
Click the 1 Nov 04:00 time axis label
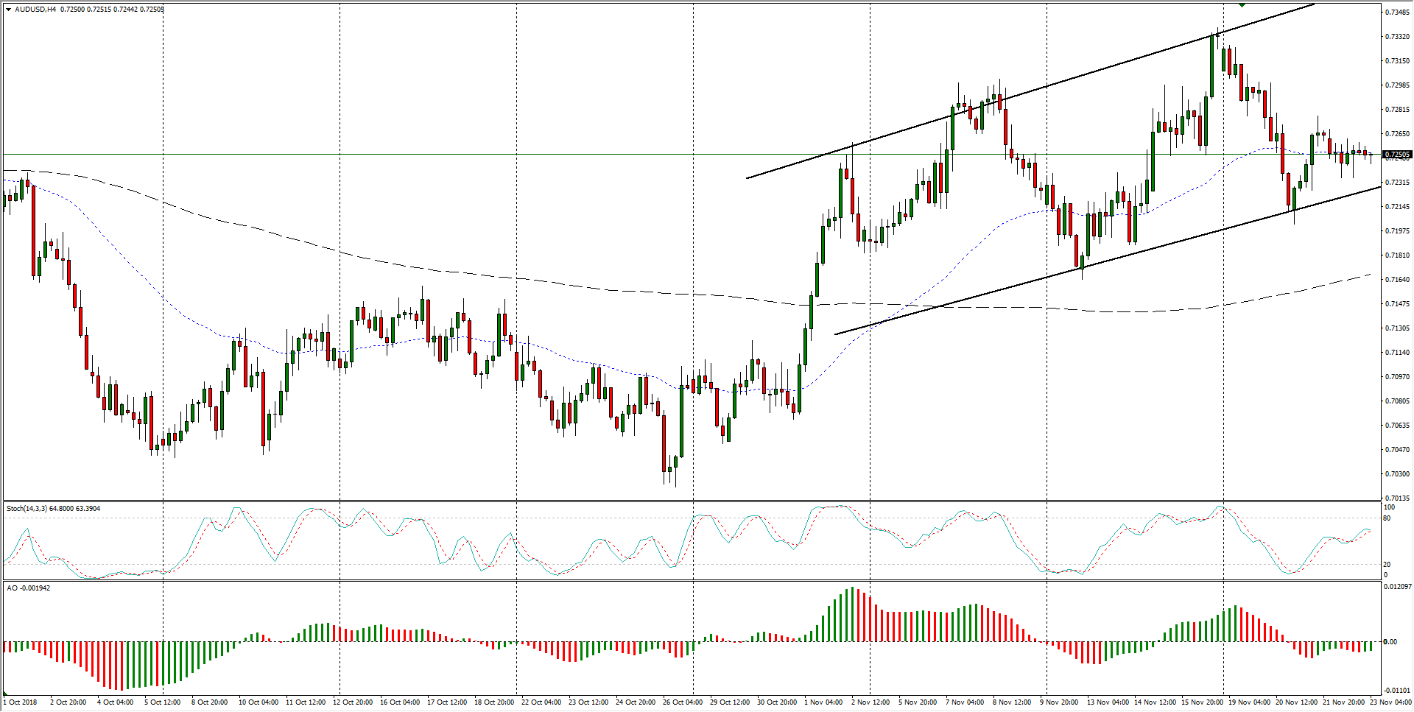click(x=823, y=702)
